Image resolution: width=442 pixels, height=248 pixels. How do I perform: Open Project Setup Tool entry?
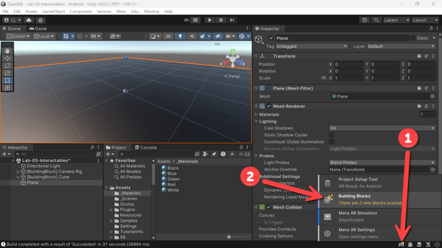tap(380, 183)
